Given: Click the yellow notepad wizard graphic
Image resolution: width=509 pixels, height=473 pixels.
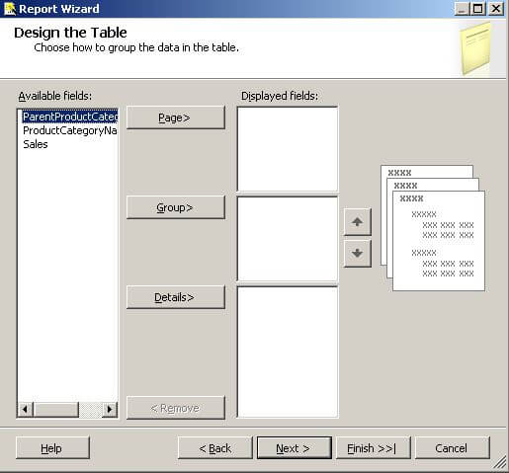Looking at the screenshot, I should point(476,48).
